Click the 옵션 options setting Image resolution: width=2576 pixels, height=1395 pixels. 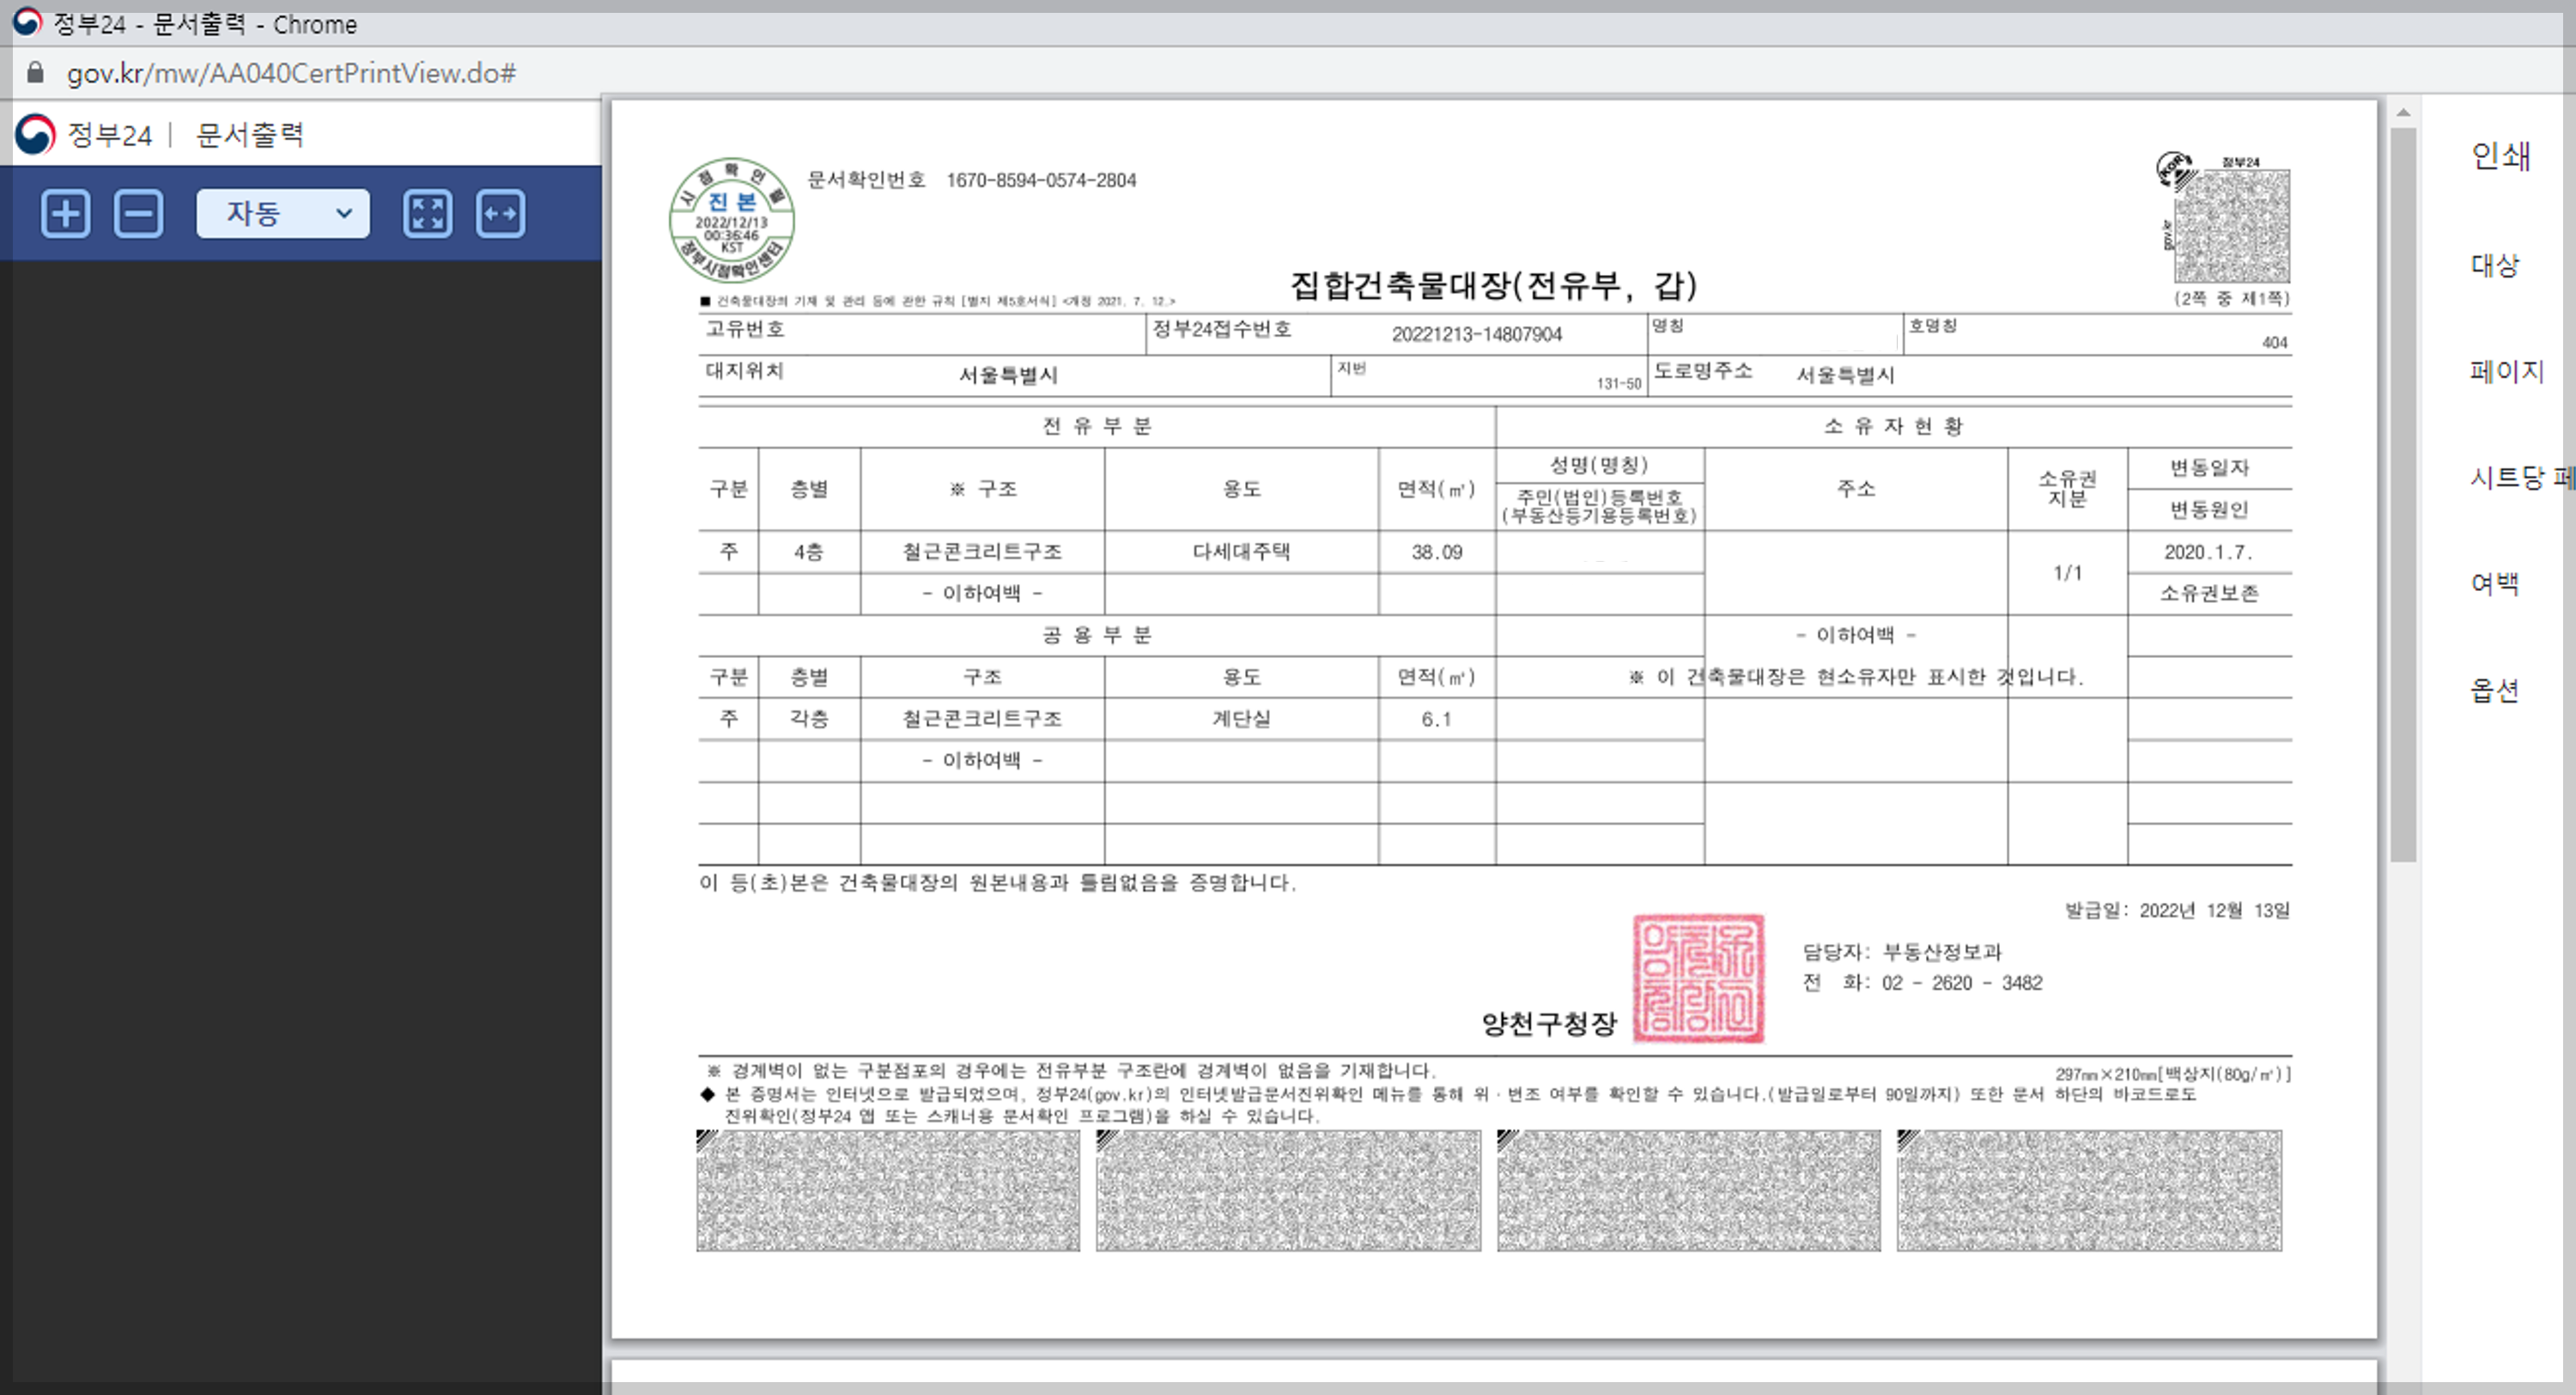coord(2494,690)
